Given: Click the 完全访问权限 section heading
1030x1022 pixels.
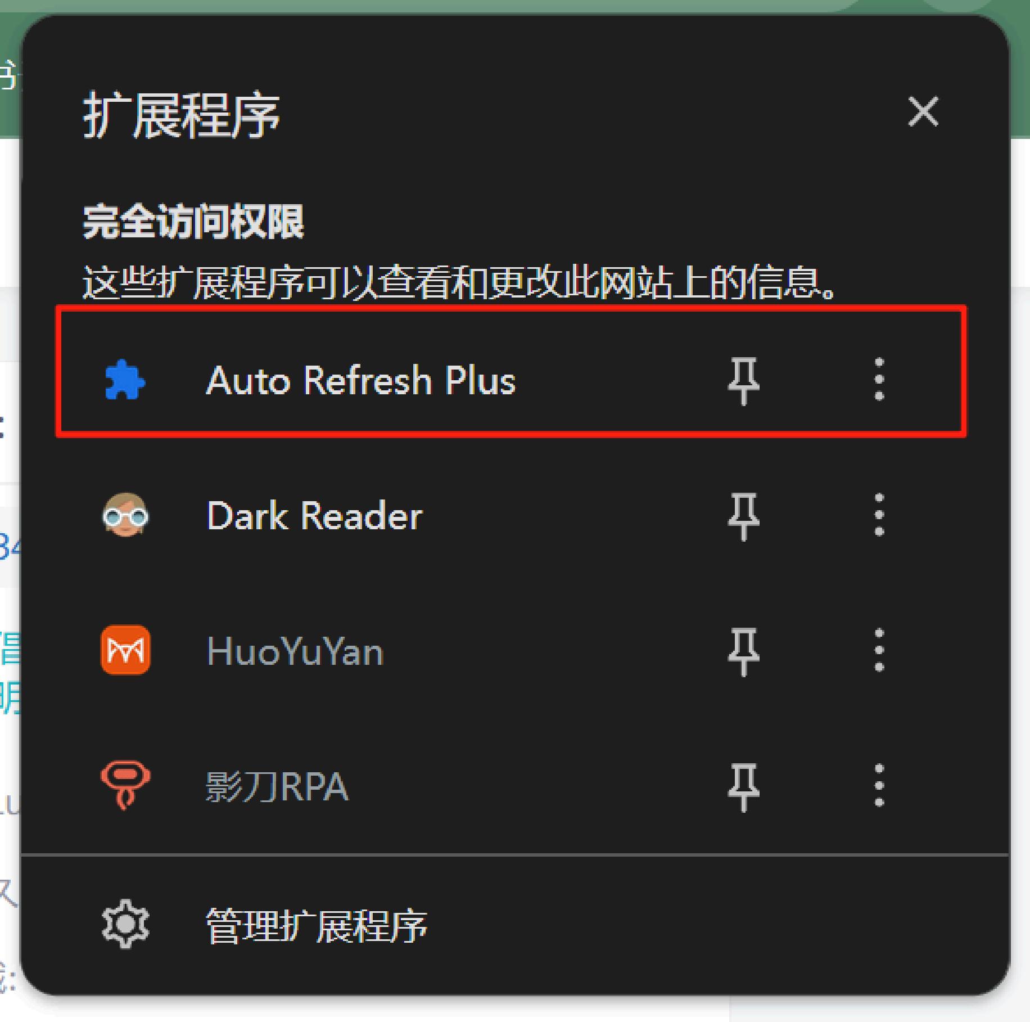Looking at the screenshot, I should [x=193, y=222].
